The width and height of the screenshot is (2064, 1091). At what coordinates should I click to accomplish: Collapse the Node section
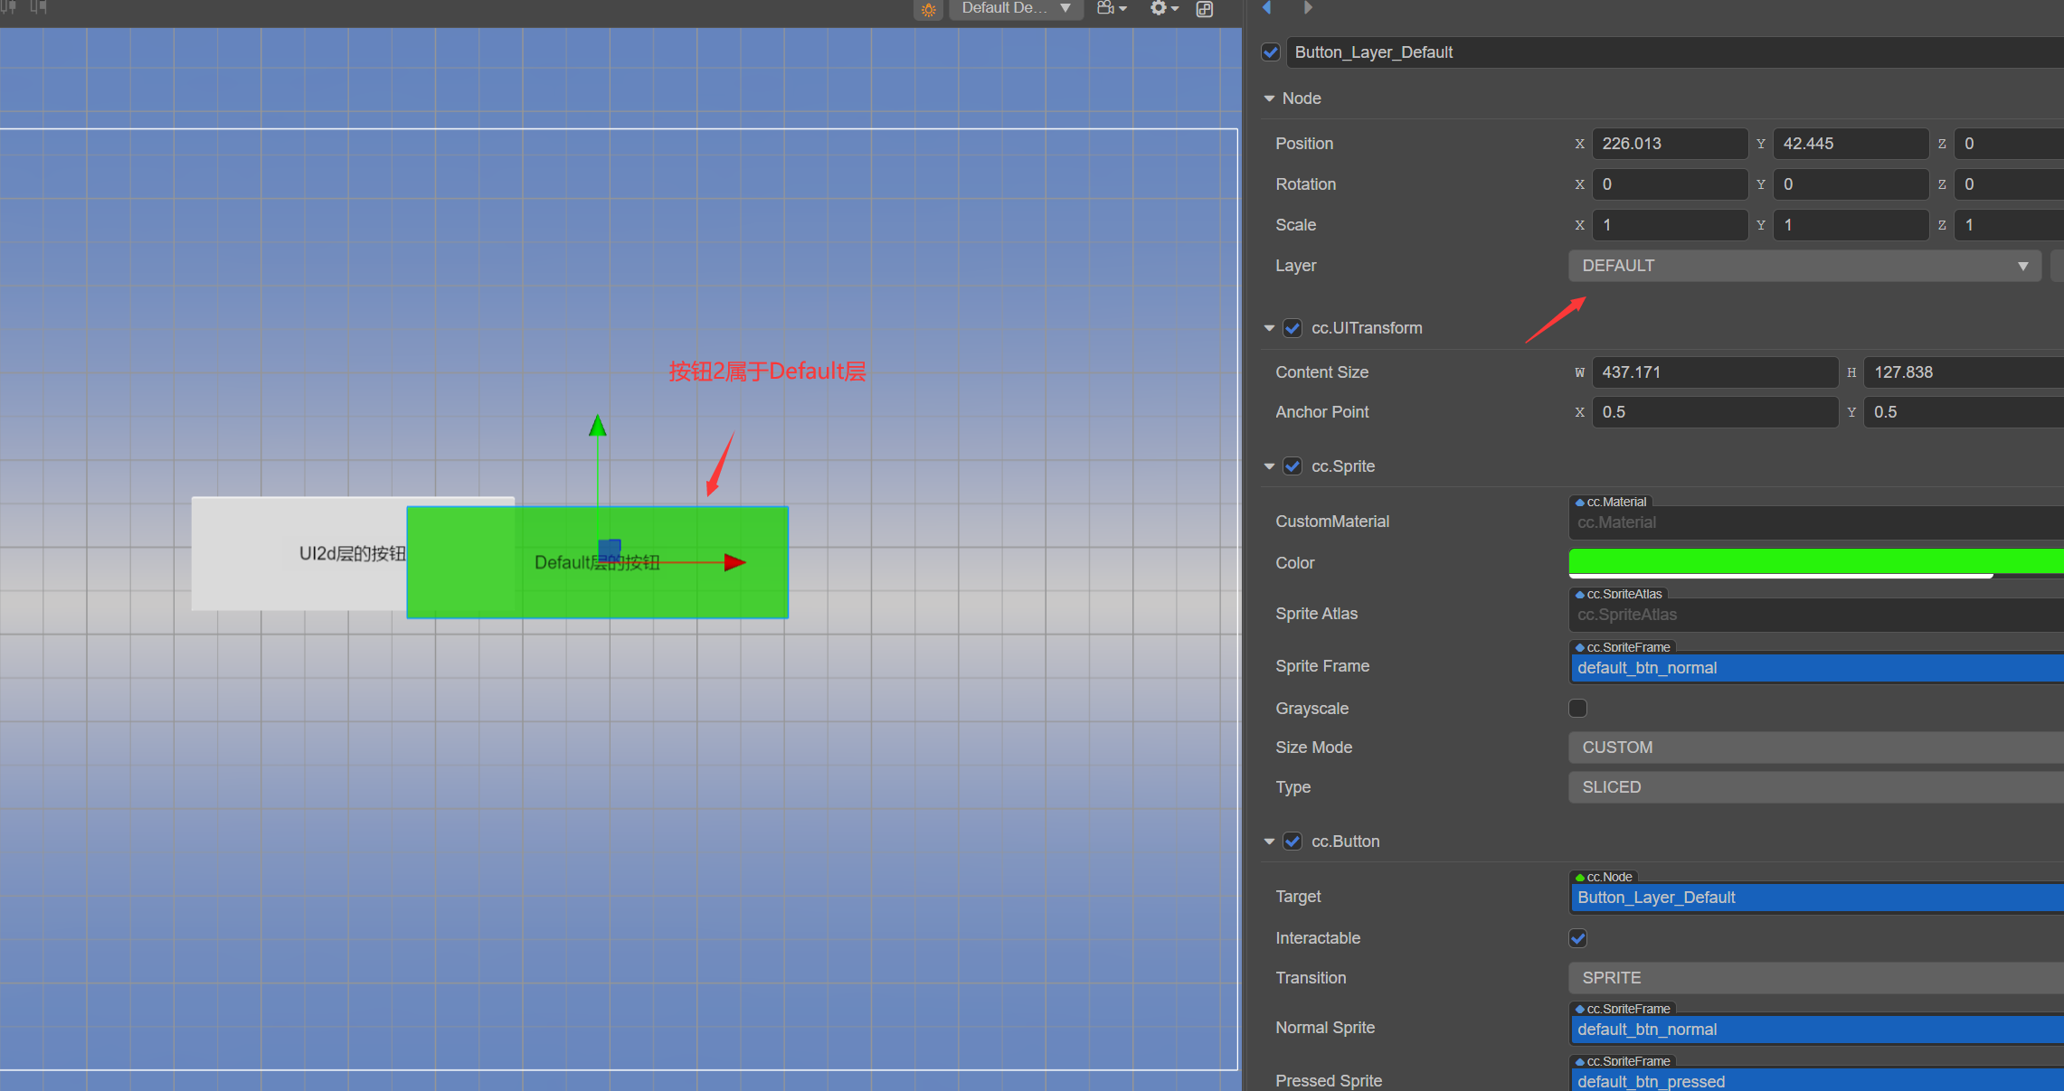[x=1269, y=99]
